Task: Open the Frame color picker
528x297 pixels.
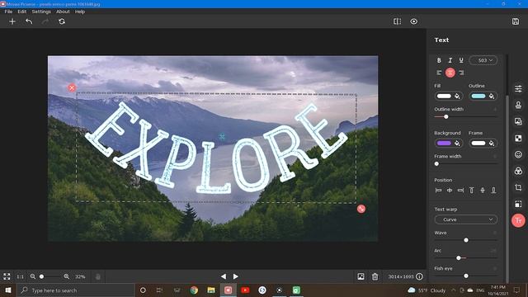Action: (483, 143)
